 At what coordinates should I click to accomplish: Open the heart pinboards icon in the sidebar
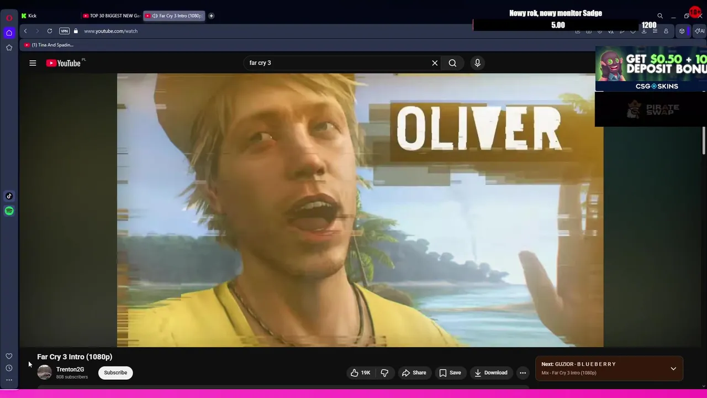click(9, 357)
